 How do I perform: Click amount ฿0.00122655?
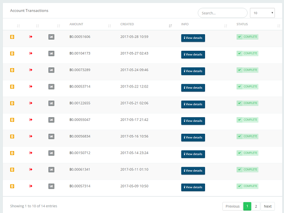pos(80,103)
